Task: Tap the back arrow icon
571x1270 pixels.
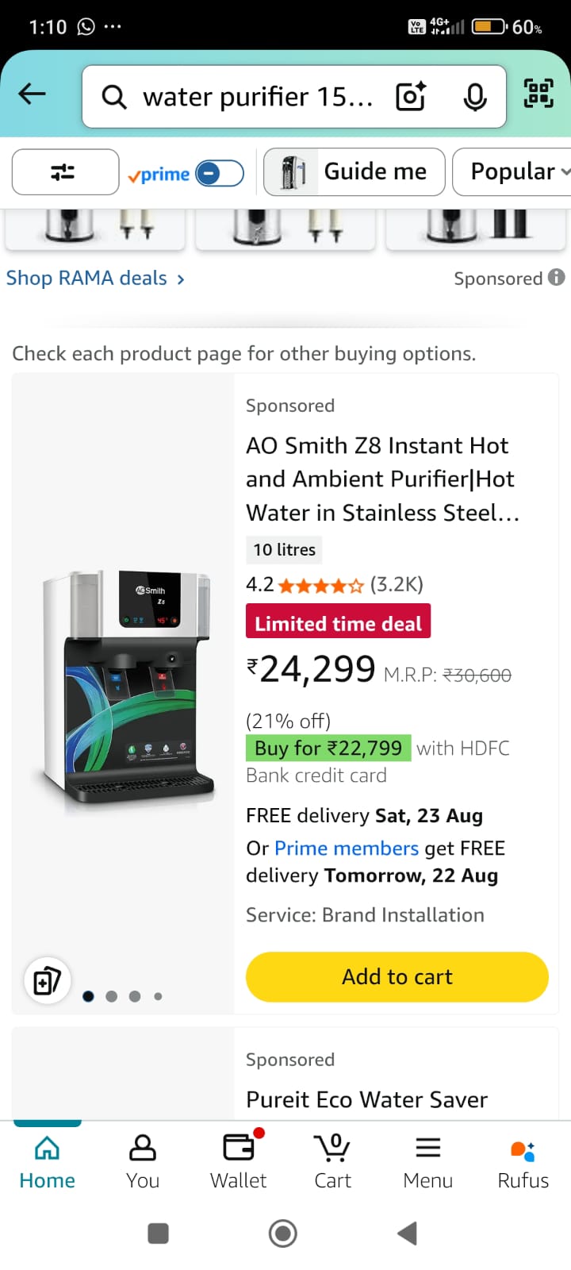Action: click(x=33, y=94)
